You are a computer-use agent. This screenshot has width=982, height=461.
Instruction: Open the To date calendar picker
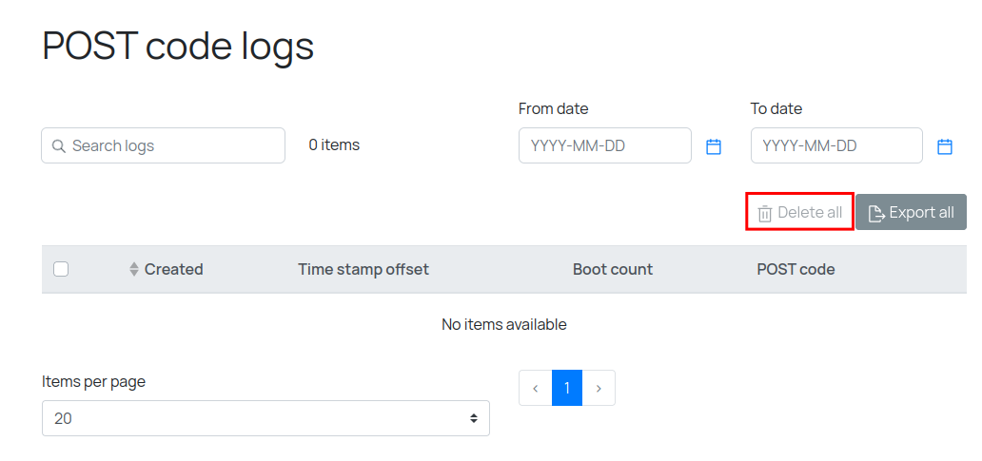click(x=945, y=146)
